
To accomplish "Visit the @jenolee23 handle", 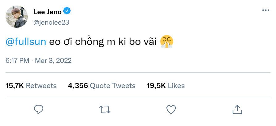I will [x=51, y=22].
